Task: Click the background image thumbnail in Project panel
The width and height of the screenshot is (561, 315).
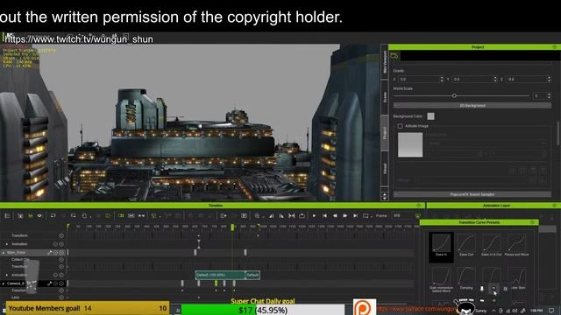Action: [410, 145]
